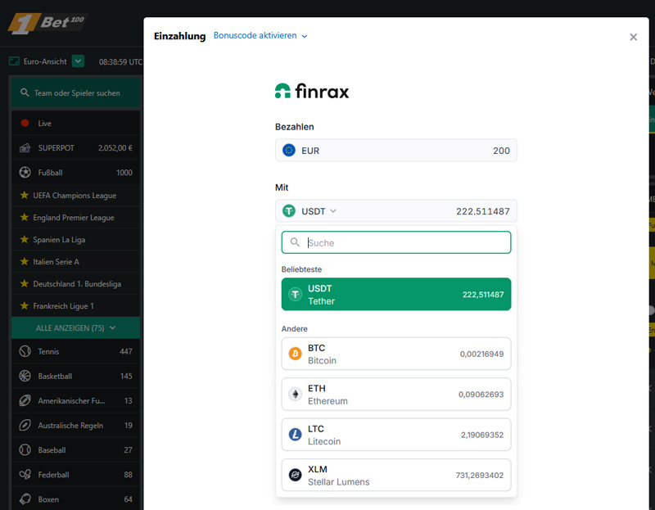Click the SUPERPOT ticket icon
Image resolution: width=655 pixels, height=510 pixels.
pos(25,148)
